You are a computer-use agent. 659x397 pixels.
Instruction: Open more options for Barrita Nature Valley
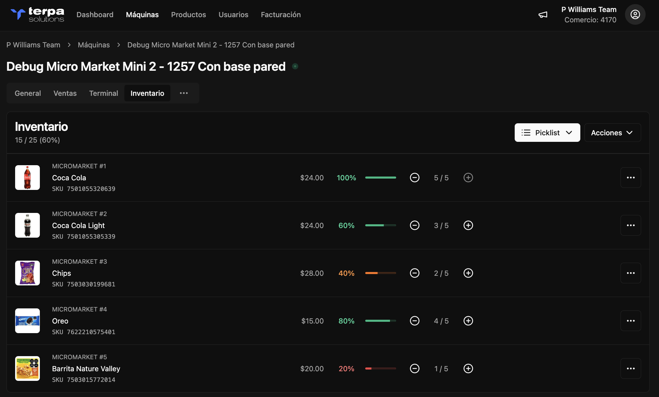630,368
